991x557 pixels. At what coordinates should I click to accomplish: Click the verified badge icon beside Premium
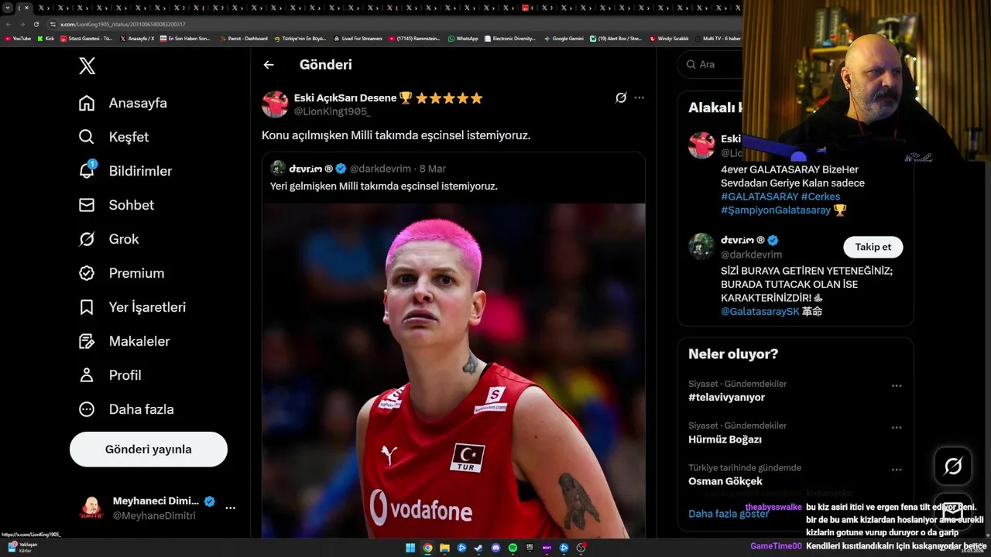point(87,273)
